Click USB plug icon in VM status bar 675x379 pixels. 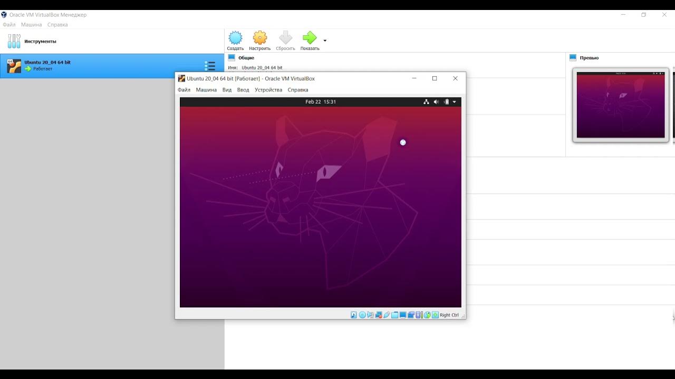click(x=387, y=315)
